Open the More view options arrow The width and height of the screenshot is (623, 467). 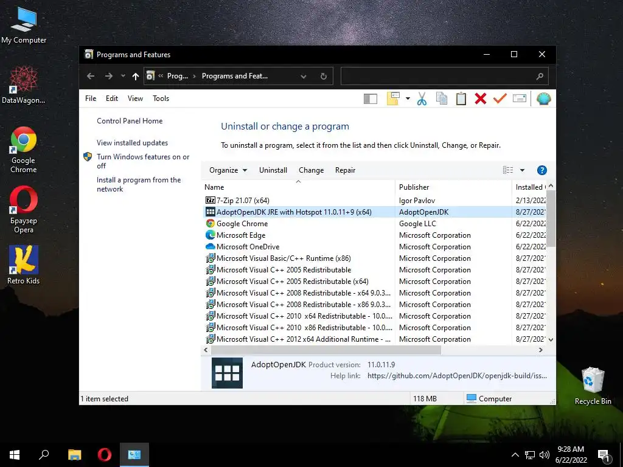pos(522,170)
